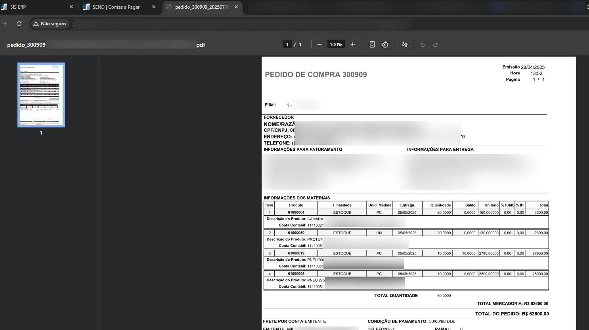Click the PEDIDO DE COMPRA 300909 heading
The image size is (589, 330).
tap(316, 75)
